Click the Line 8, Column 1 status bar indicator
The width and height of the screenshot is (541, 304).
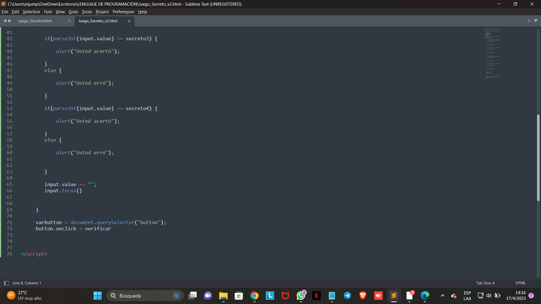27,283
